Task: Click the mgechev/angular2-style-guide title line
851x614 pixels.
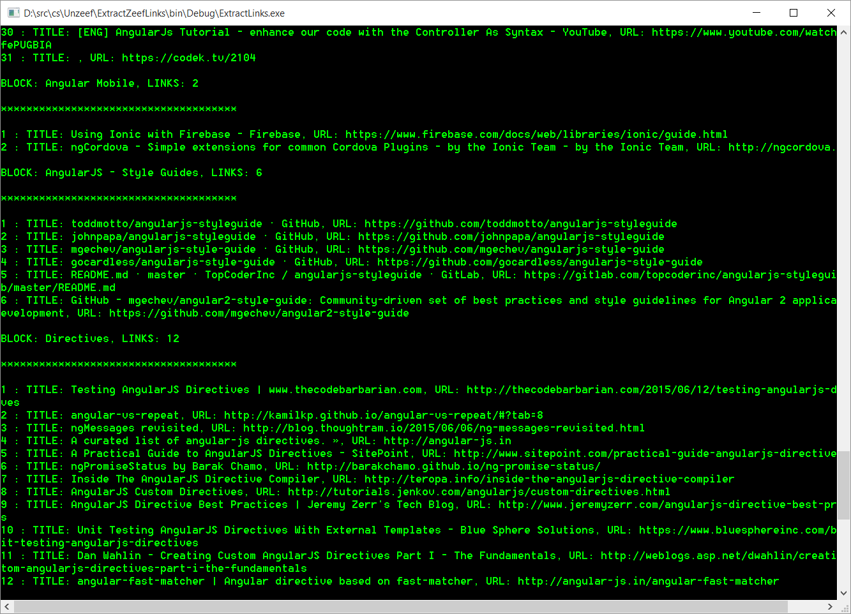Action: click(x=418, y=300)
